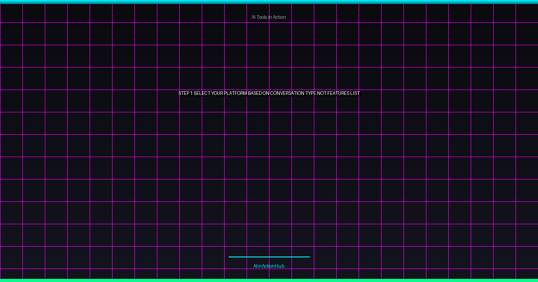Click the word 'PLATFORM' in the heading

[235, 94]
